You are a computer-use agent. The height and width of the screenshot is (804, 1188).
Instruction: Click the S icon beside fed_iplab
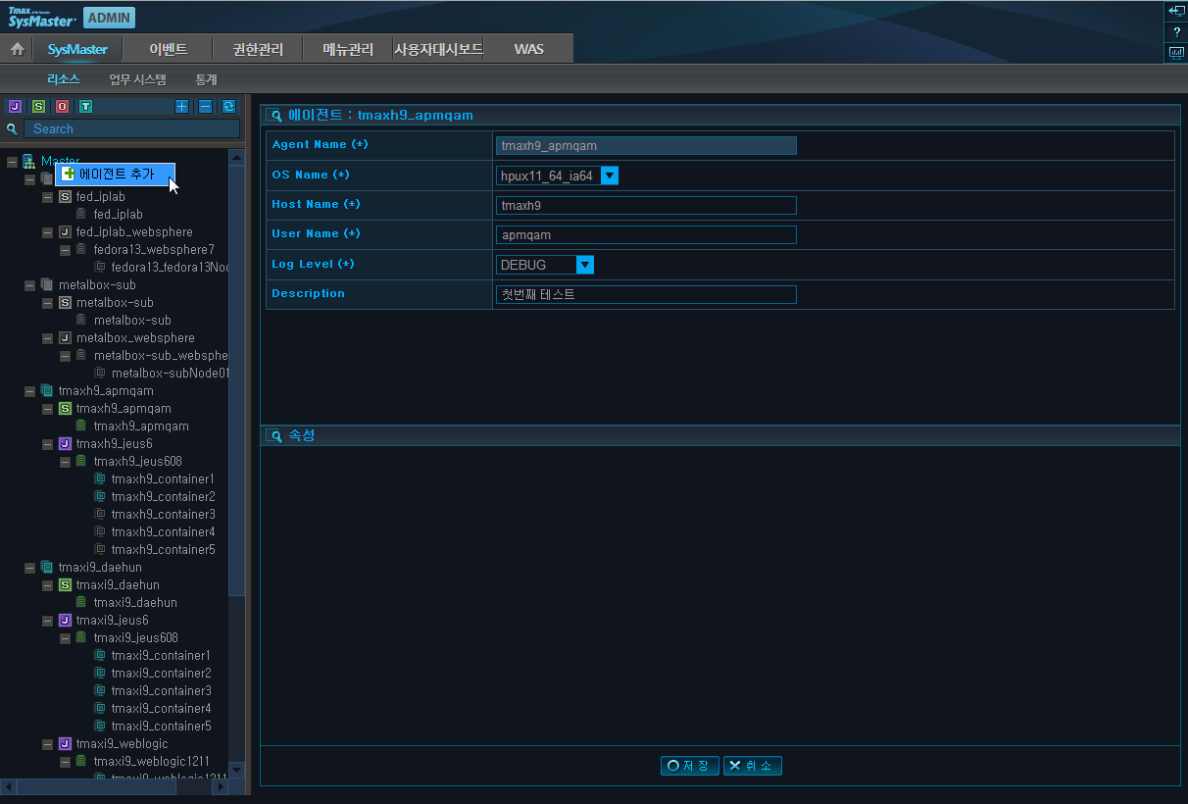click(65, 197)
